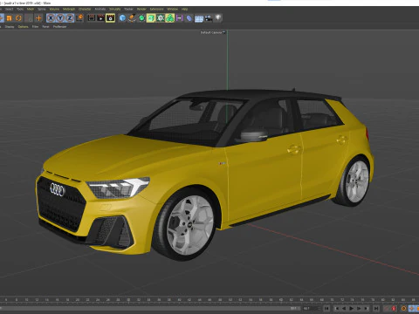Viewport: 419px width, 314px height.
Task: Toggle the Y axis lock
Action: pyautogui.click(x=60, y=18)
